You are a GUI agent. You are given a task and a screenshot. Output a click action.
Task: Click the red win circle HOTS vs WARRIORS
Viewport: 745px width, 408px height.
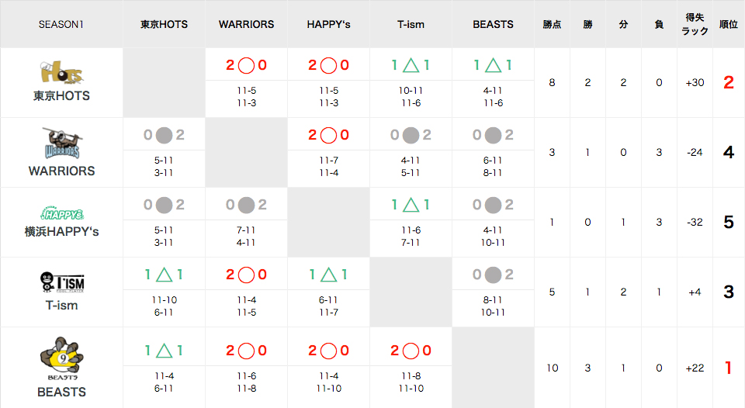[x=246, y=66]
